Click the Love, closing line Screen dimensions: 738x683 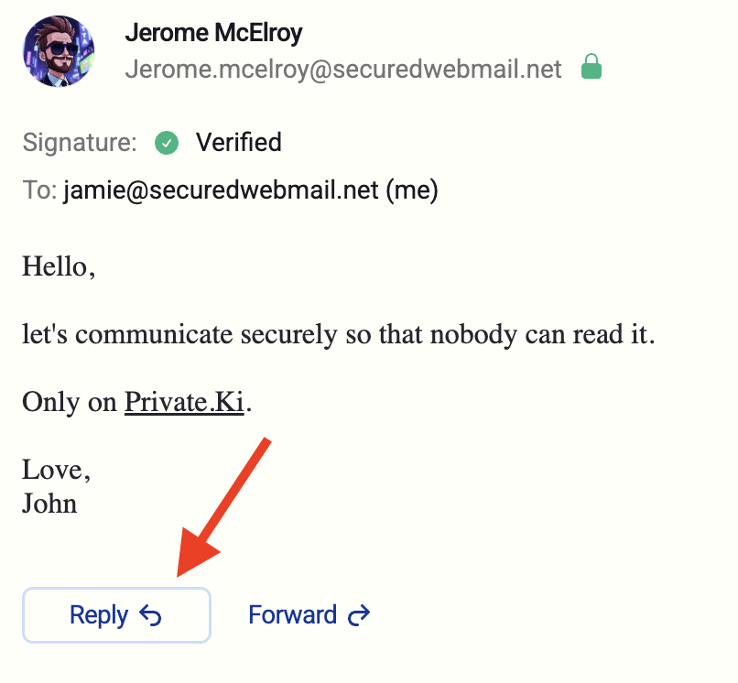[56, 471]
